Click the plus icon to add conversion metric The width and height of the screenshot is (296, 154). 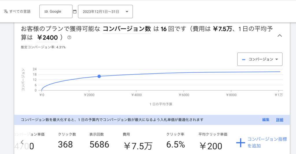point(240,143)
